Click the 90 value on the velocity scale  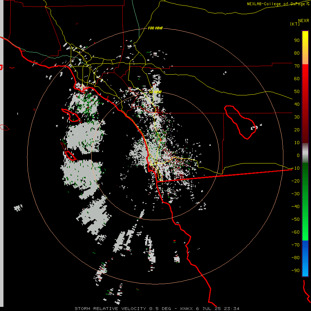point(297,40)
